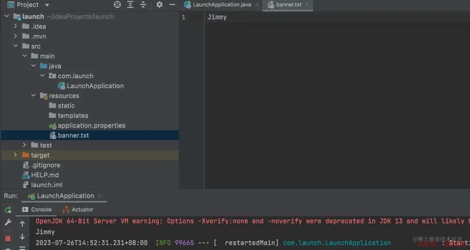Click the wrench icon in the Run toolbar
This screenshot has width=470, height=250.
tap(8, 223)
